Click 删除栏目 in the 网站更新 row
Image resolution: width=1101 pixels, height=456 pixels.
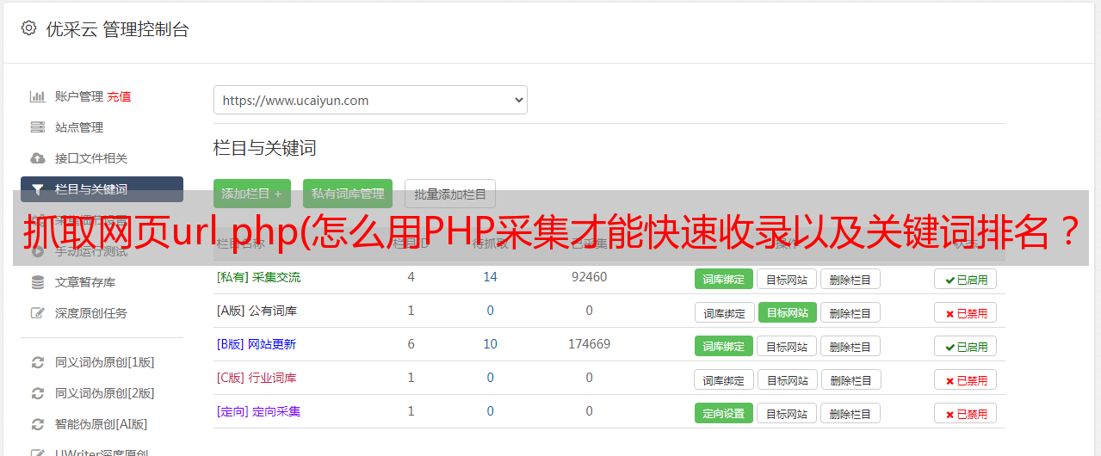click(850, 346)
